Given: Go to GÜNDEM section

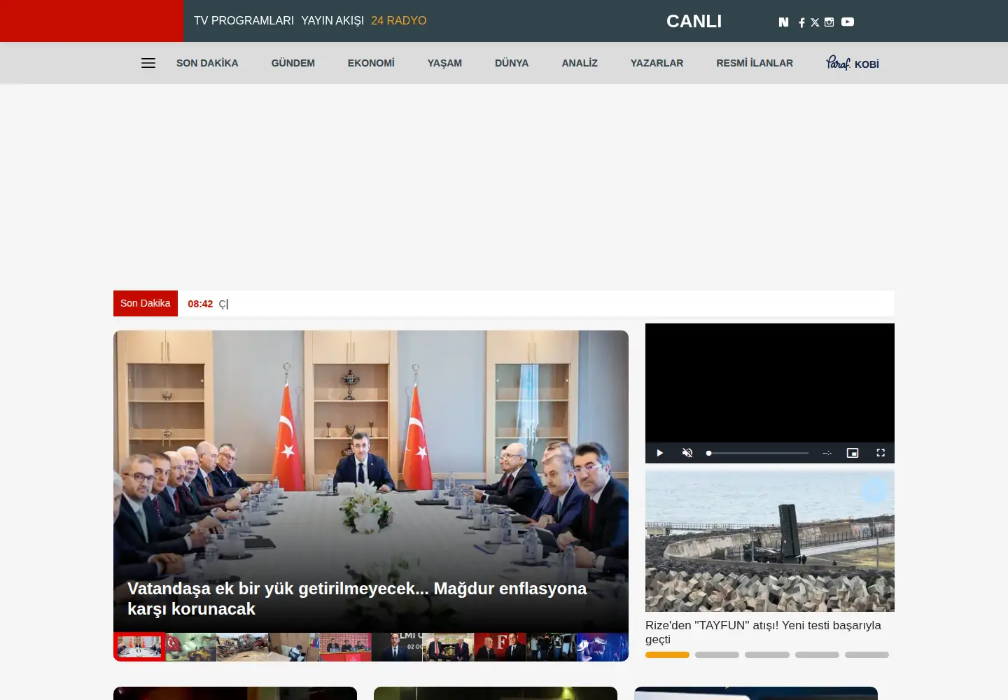Looking at the screenshot, I should click(x=293, y=63).
